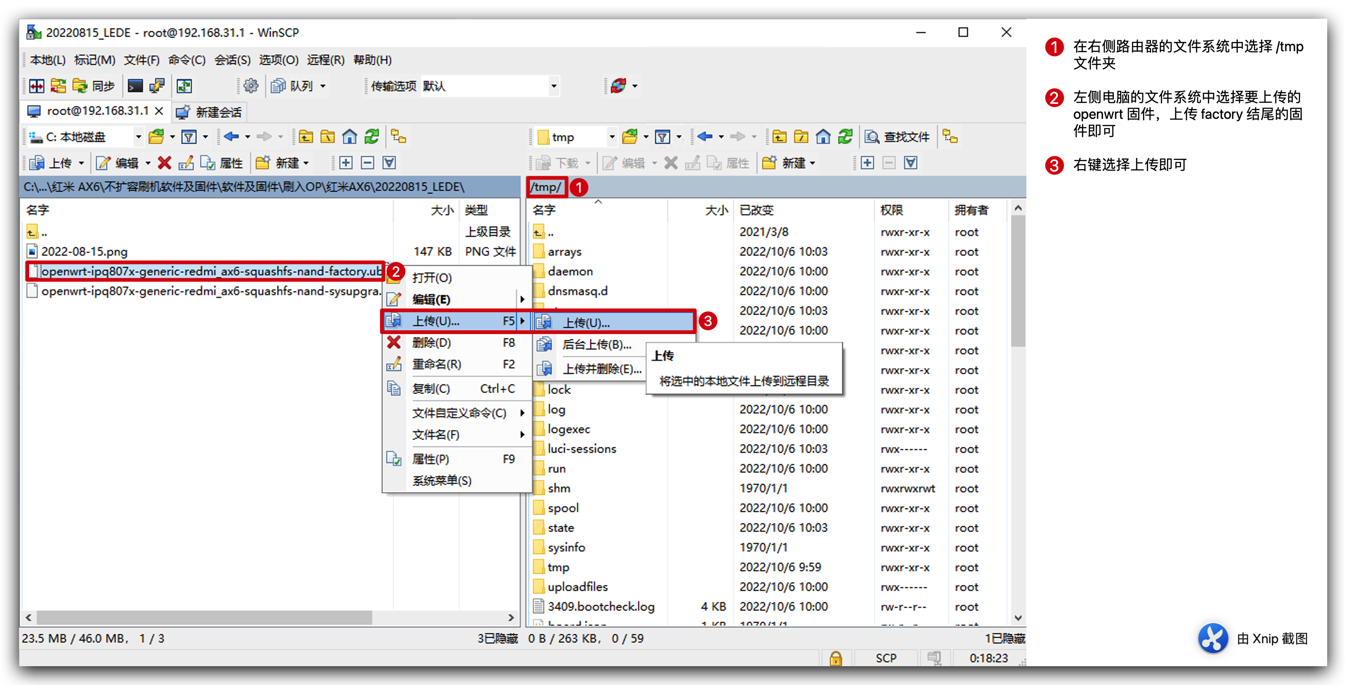Click local select-files plus icon
The image size is (1346, 685).
[x=346, y=163]
